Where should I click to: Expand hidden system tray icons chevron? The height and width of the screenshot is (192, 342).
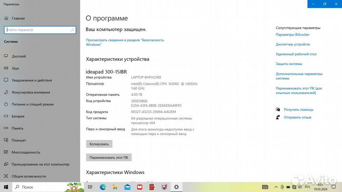tap(276, 187)
